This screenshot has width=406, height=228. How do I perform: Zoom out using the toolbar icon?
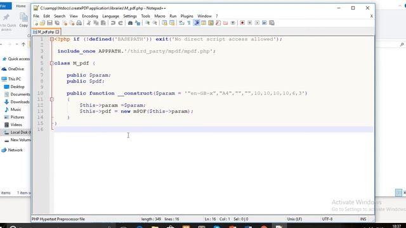tap(155, 23)
